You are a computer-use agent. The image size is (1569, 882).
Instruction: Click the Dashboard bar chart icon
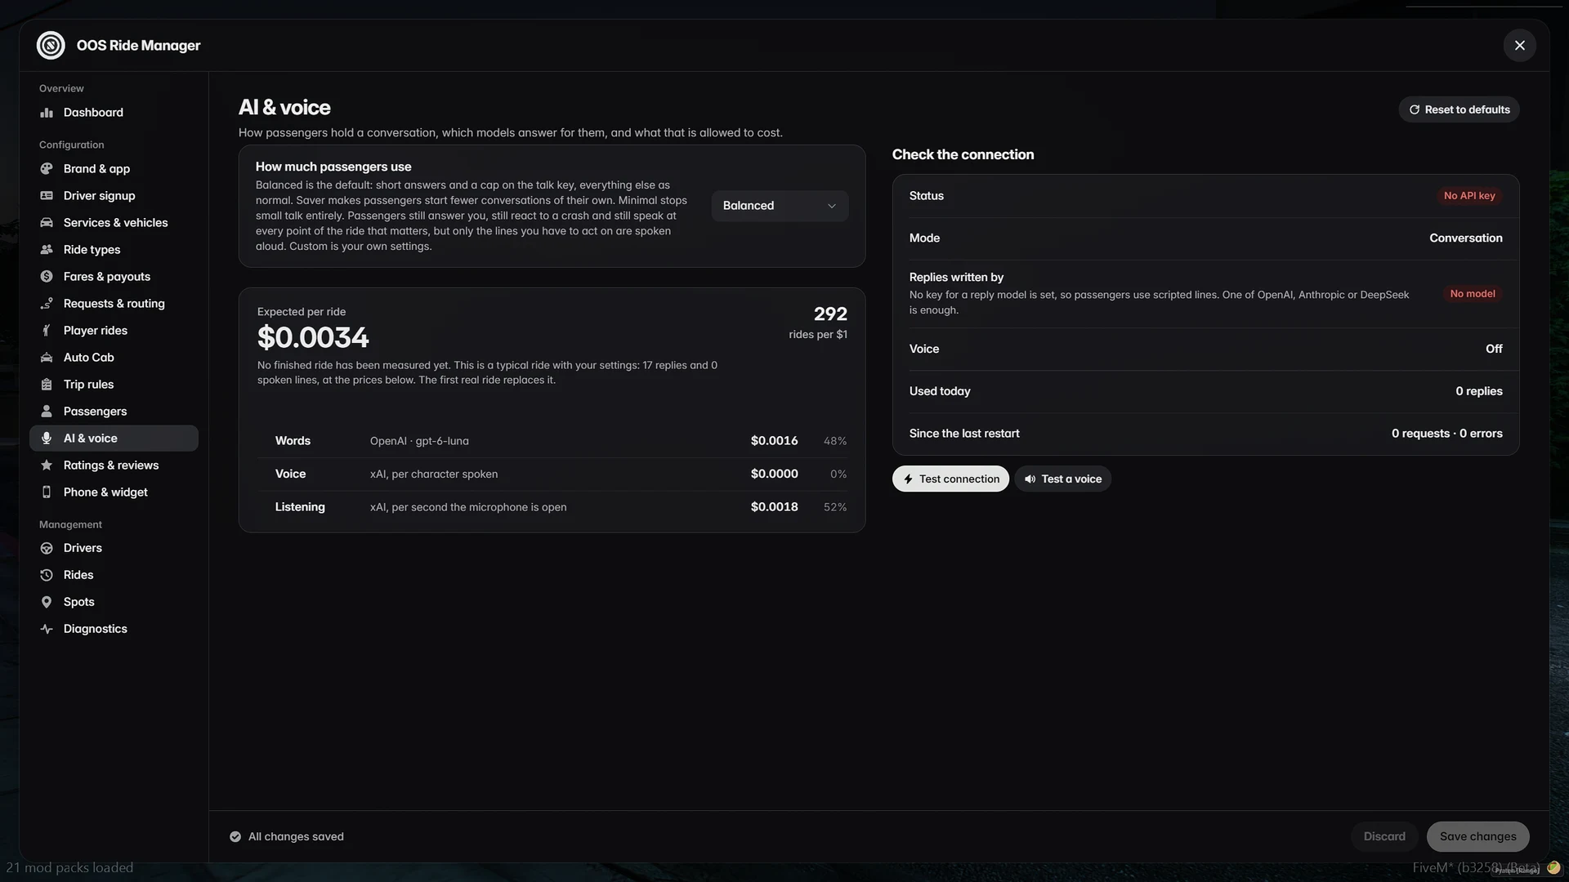pyautogui.click(x=47, y=113)
